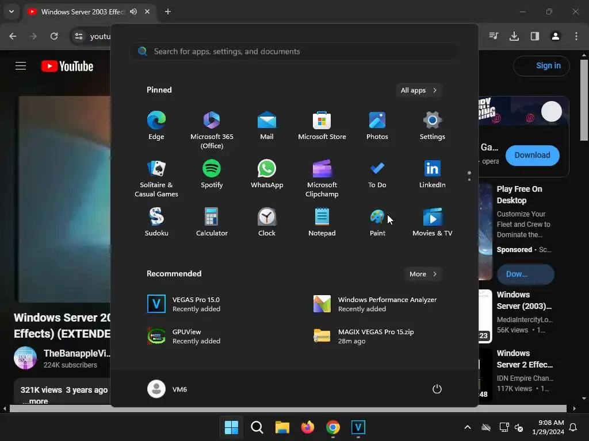This screenshot has width=589, height=441.
Task: Expand More recommended items
Action: point(423,274)
